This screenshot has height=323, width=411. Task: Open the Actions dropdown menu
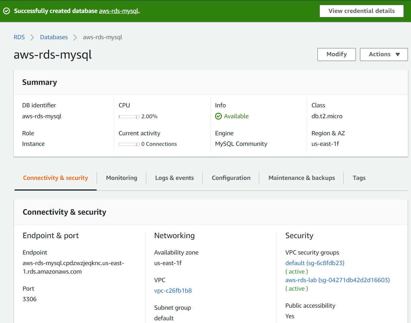[384, 55]
